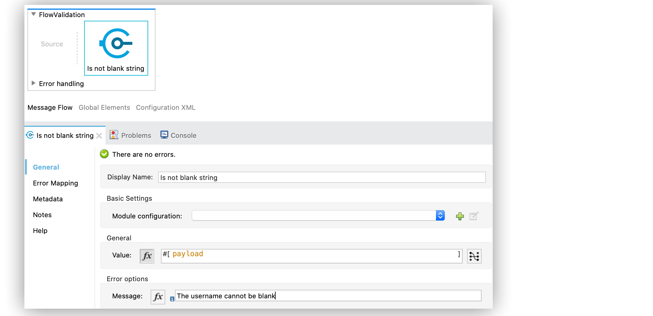The height and width of the screenshot is (316, 653).
Task: Add a new module configuration with the plus icon
Action: click(459, 216)
